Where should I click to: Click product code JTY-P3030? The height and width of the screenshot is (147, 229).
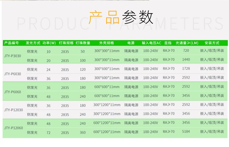13,56
